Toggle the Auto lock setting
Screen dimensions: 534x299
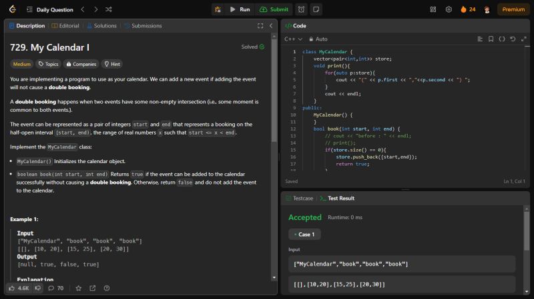click(318, 39)
